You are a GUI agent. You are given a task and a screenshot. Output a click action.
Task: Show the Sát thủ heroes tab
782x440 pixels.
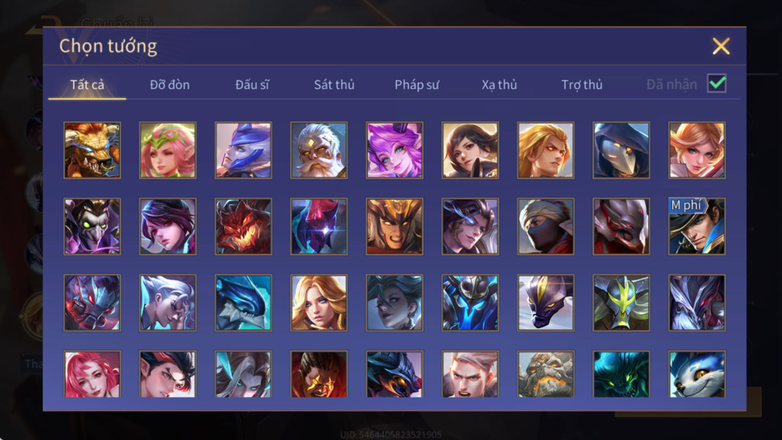(x=334, y=85)
